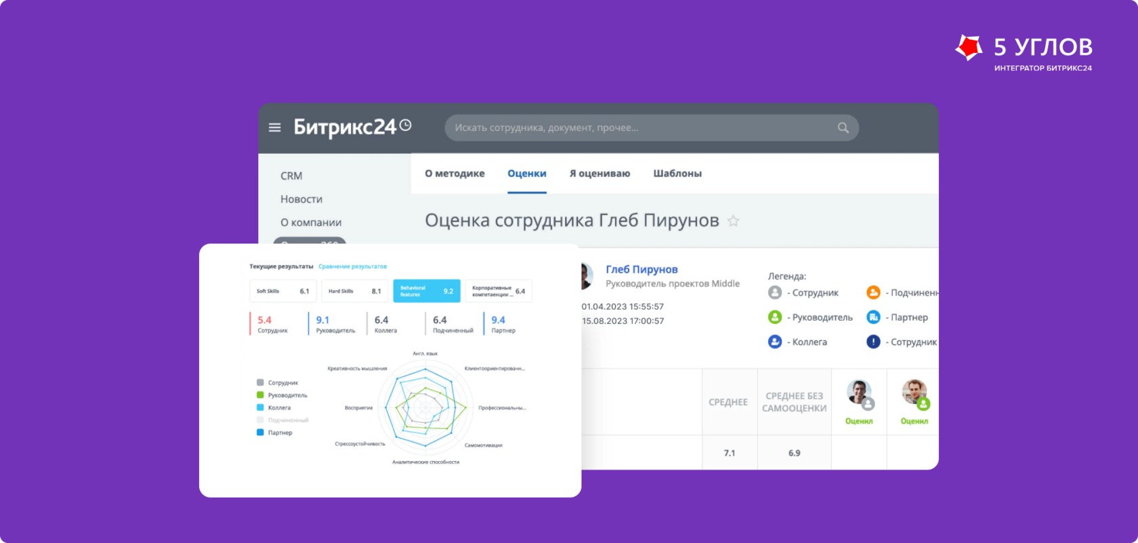
Task: Click the orange Подчиненный legend icon
Action: click(x=873, y=292)
